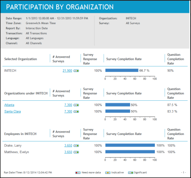Viewport: 191px width, 178px height.
Task: Click the green Significant legend icon
Action: click(131, 173)
